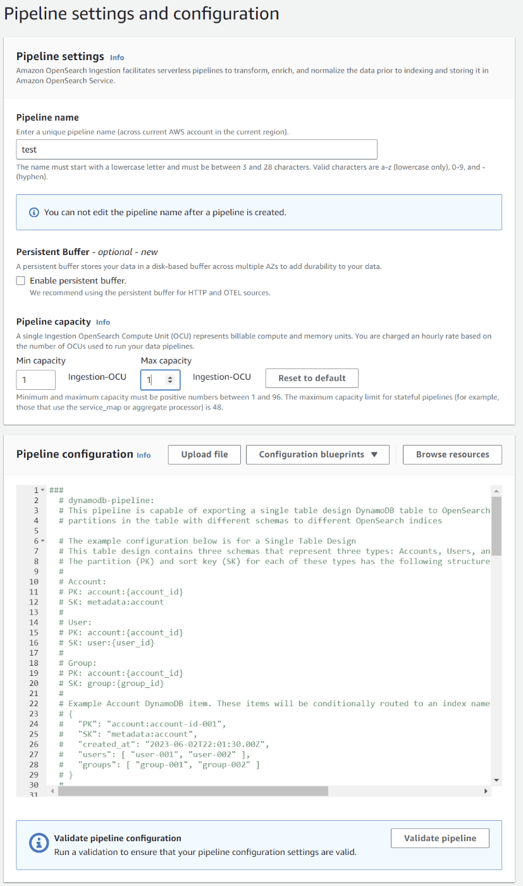Click code line '# SK: user:{user_id}'
This screenshot has width=523, height=886.
pyautogui.click(x=107, y=642)
